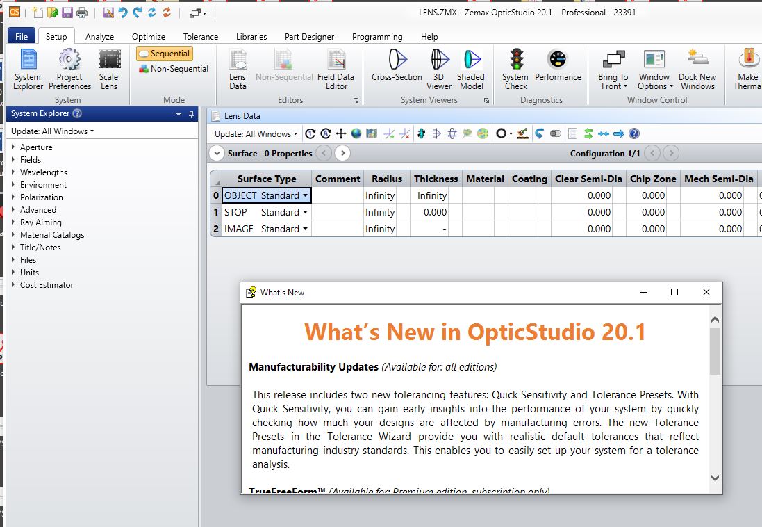This screenshot has height=527, width=762.
Task: Switch to Non-Sequential mode
Action: point(174,69)
